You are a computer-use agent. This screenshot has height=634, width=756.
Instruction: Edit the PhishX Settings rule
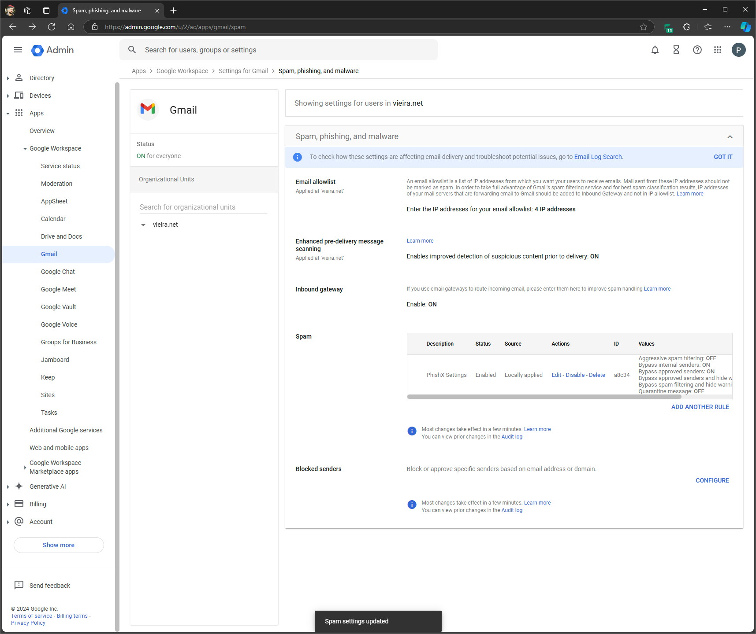click(x=556, y=375)
